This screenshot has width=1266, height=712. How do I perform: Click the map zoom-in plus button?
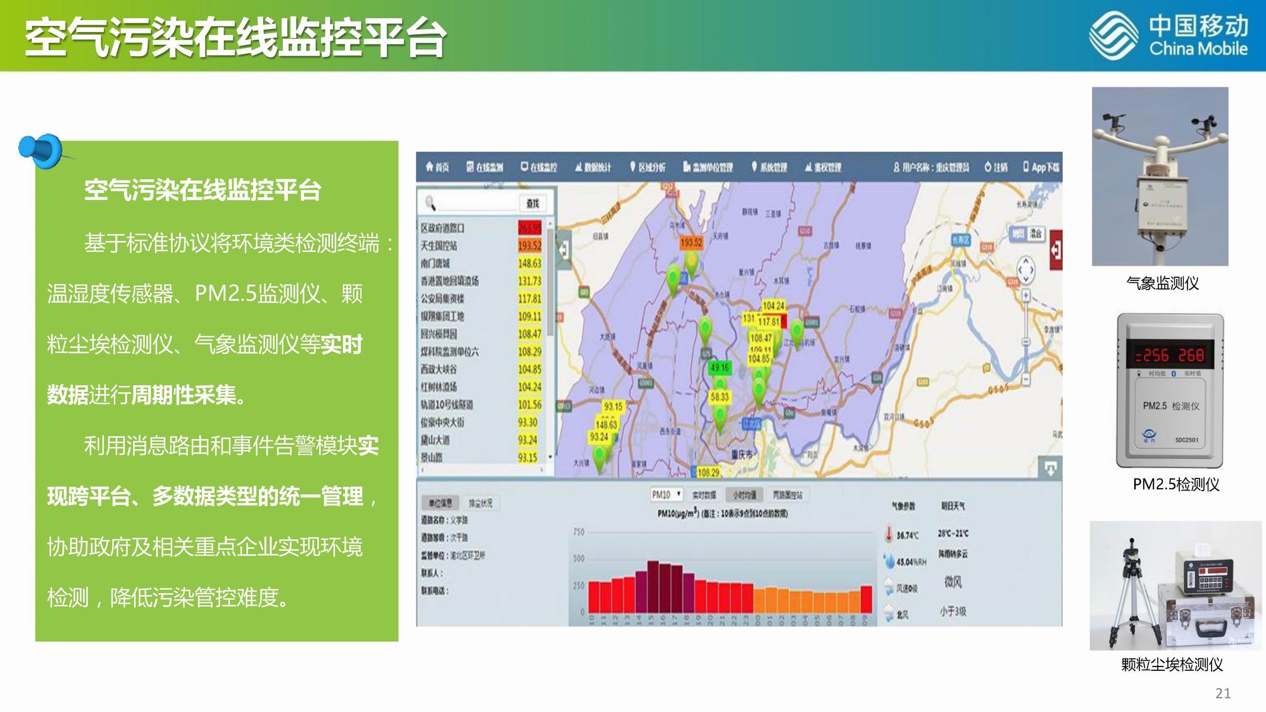coord(1025,295)
